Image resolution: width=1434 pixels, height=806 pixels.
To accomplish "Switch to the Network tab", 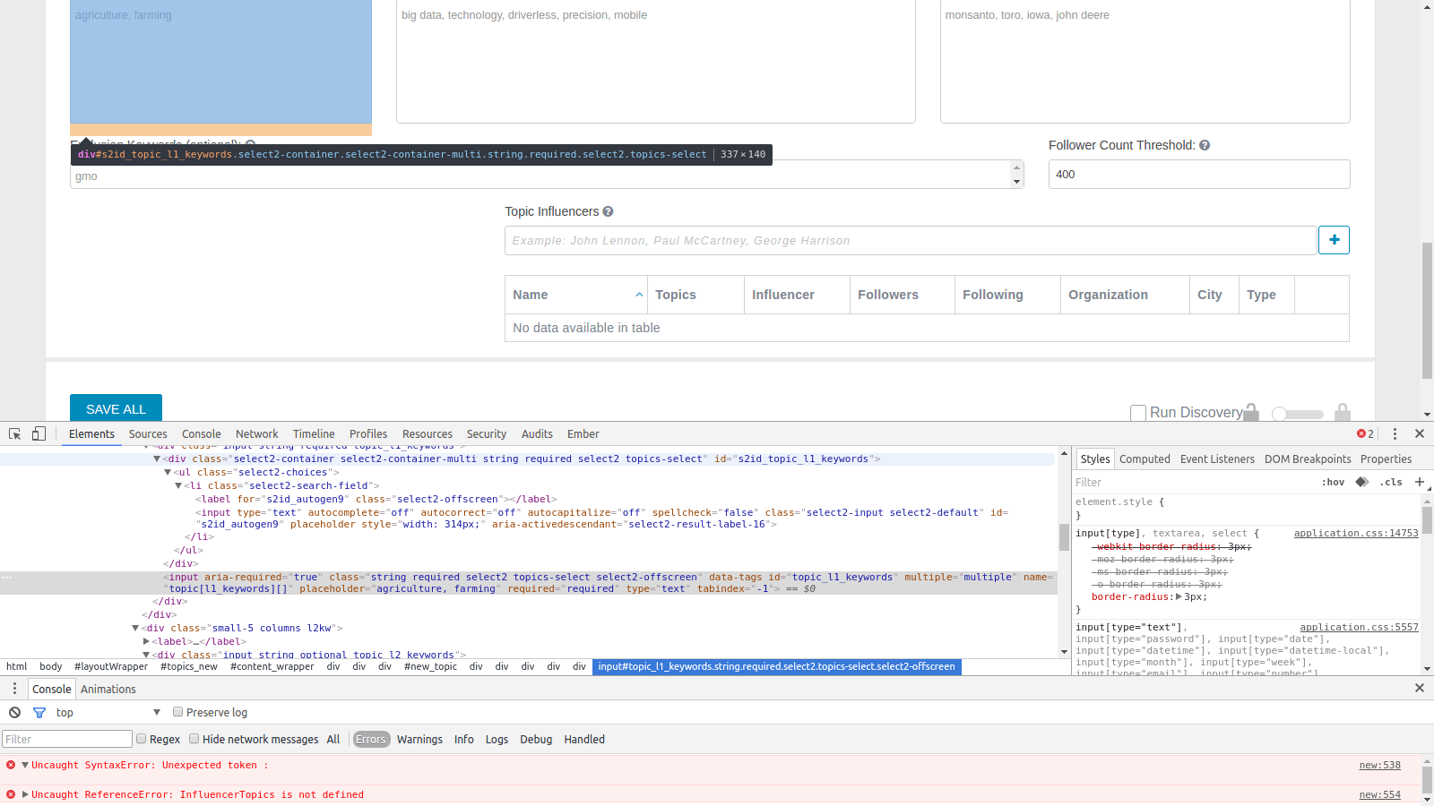I will (x=256, y=433).
